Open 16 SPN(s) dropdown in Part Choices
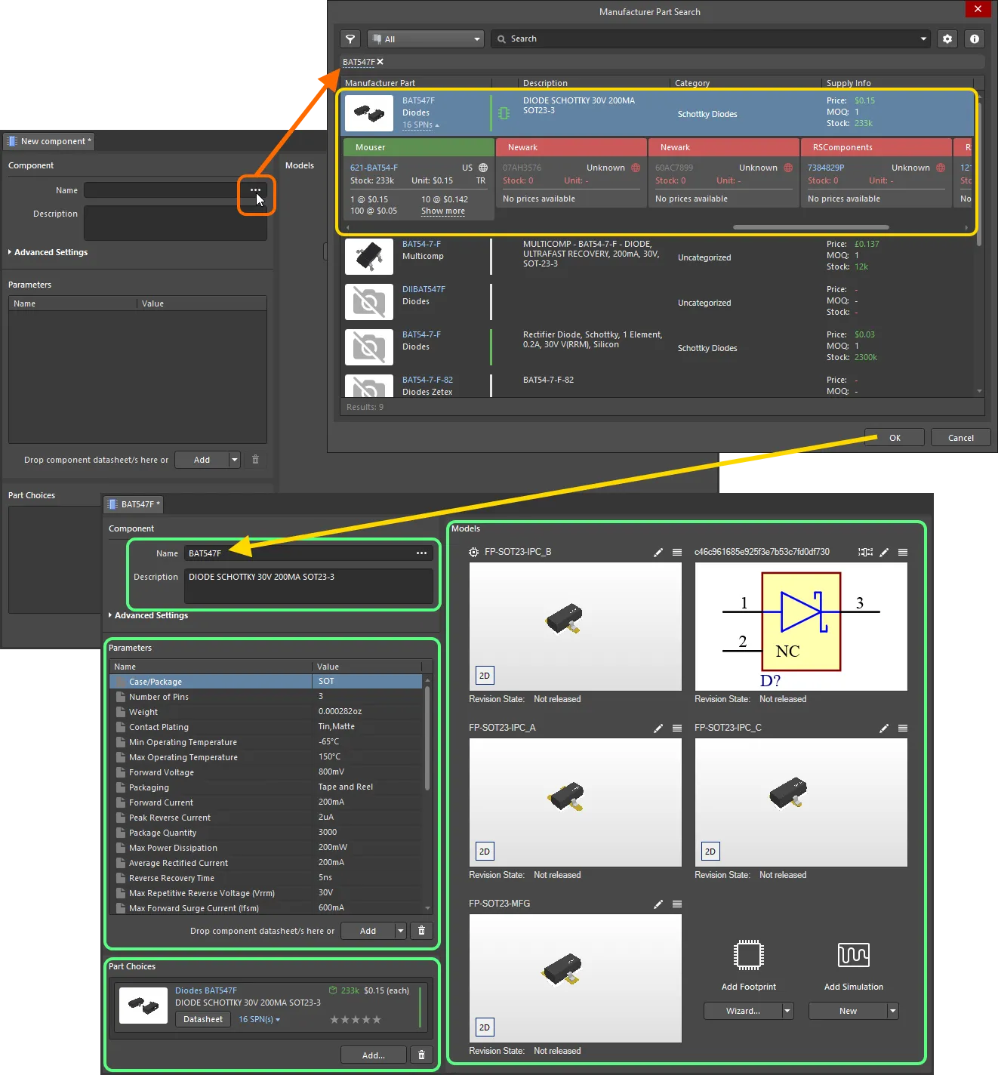Screen dimensions: 998x1075 pos(260,1019)
